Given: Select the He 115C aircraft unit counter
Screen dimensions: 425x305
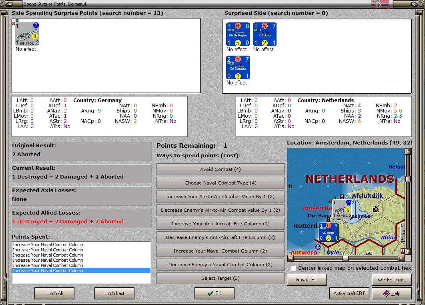Looking at the screenshot, I should pyautogui.click(x=27, y=34).
